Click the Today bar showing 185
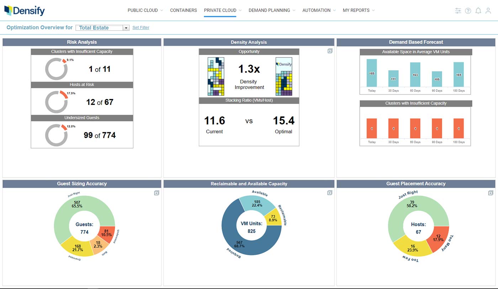Viewport: 498px width, 289px height. [372, 73]
